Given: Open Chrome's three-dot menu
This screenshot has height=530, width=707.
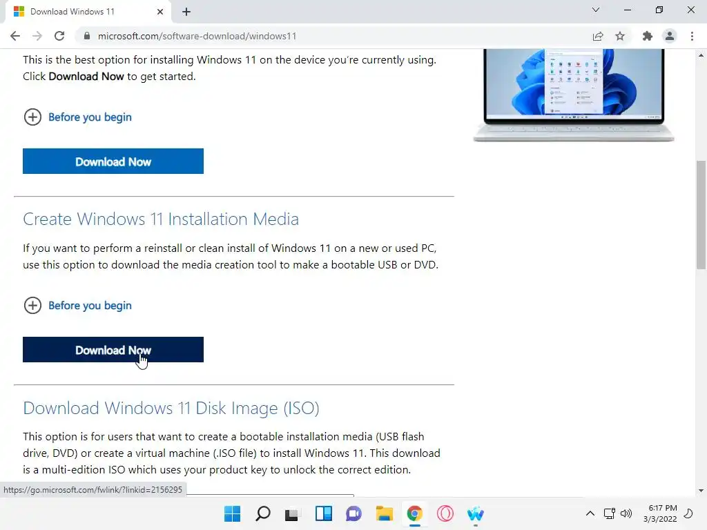Looking at the screenshot, I should 692,36.
